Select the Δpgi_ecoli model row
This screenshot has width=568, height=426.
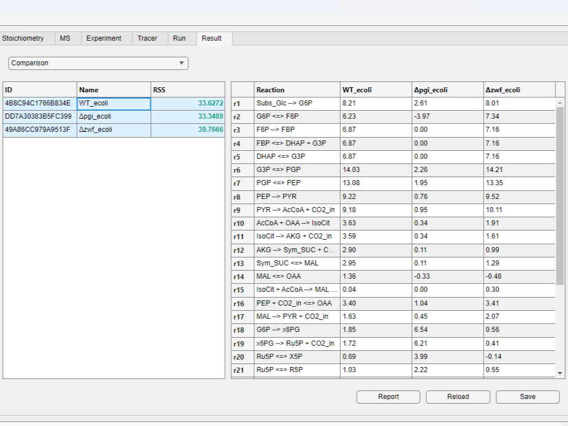point(113,116)
